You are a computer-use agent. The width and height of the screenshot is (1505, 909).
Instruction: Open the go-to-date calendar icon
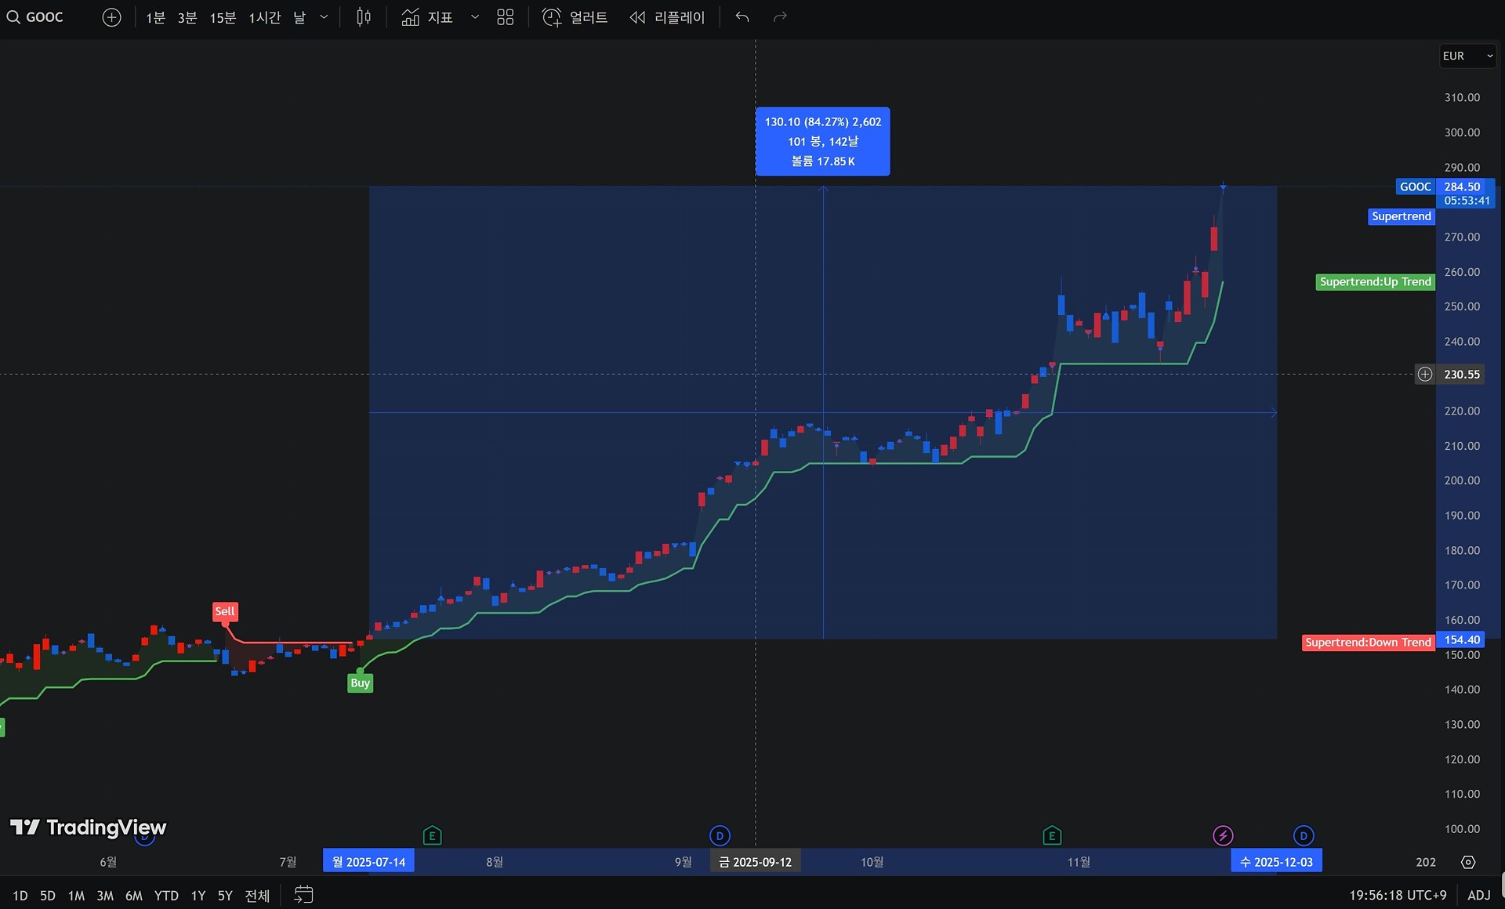click(303, 894)
